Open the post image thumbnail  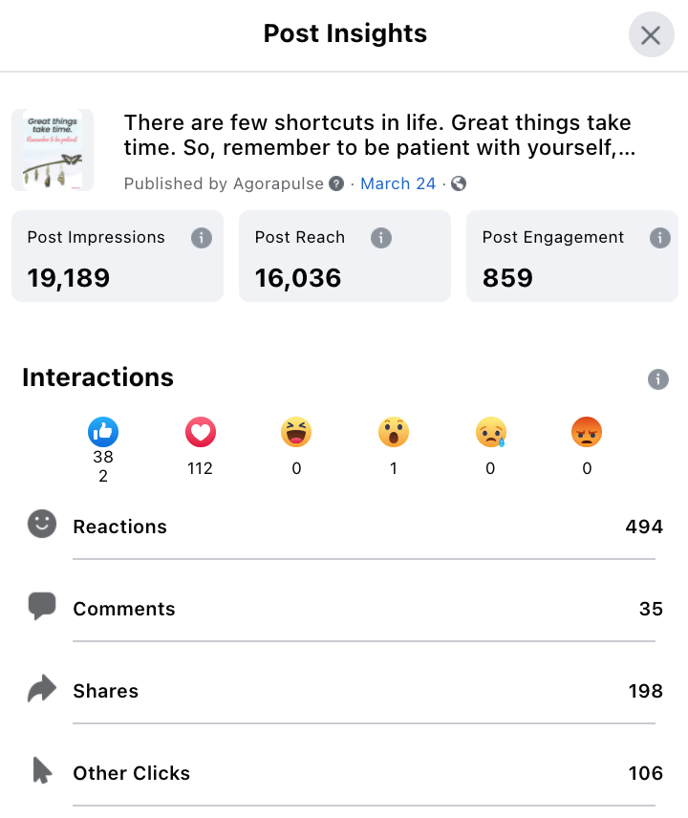click(x=53, y=150)
